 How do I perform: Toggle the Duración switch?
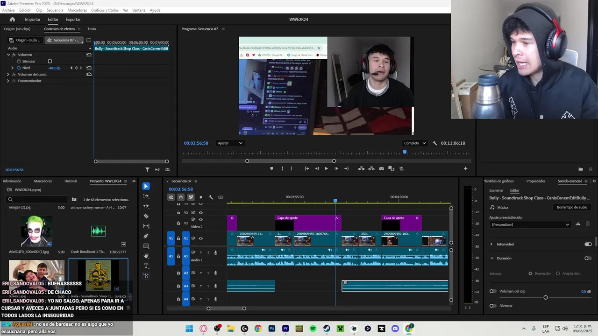click(x=588, y=258)
